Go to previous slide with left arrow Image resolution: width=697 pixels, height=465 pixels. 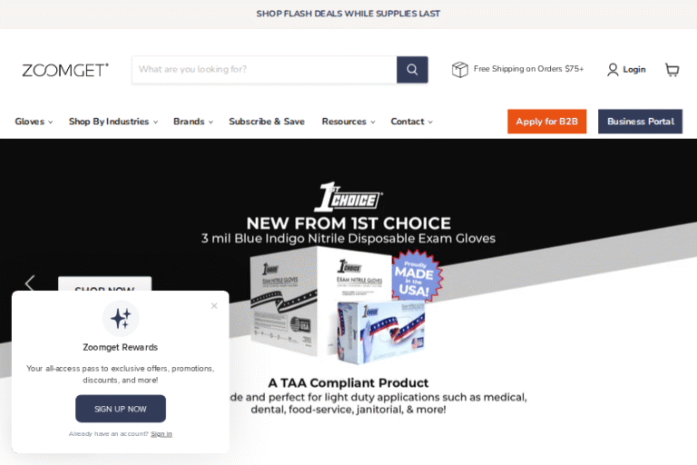(x=30, y=283)
